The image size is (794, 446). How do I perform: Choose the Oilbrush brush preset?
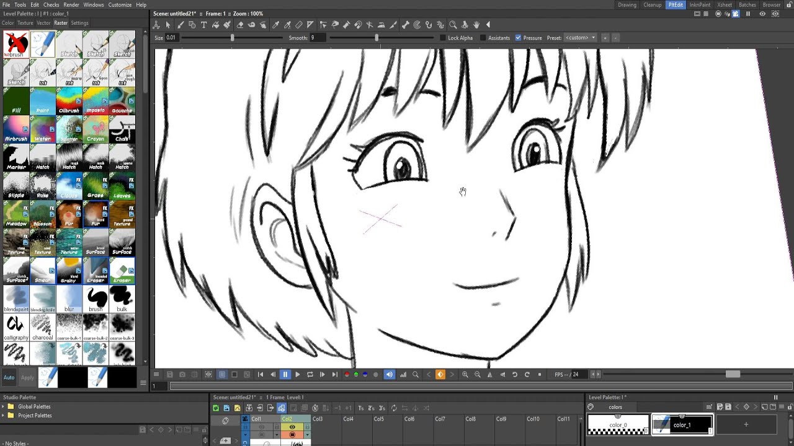[69, 102]
